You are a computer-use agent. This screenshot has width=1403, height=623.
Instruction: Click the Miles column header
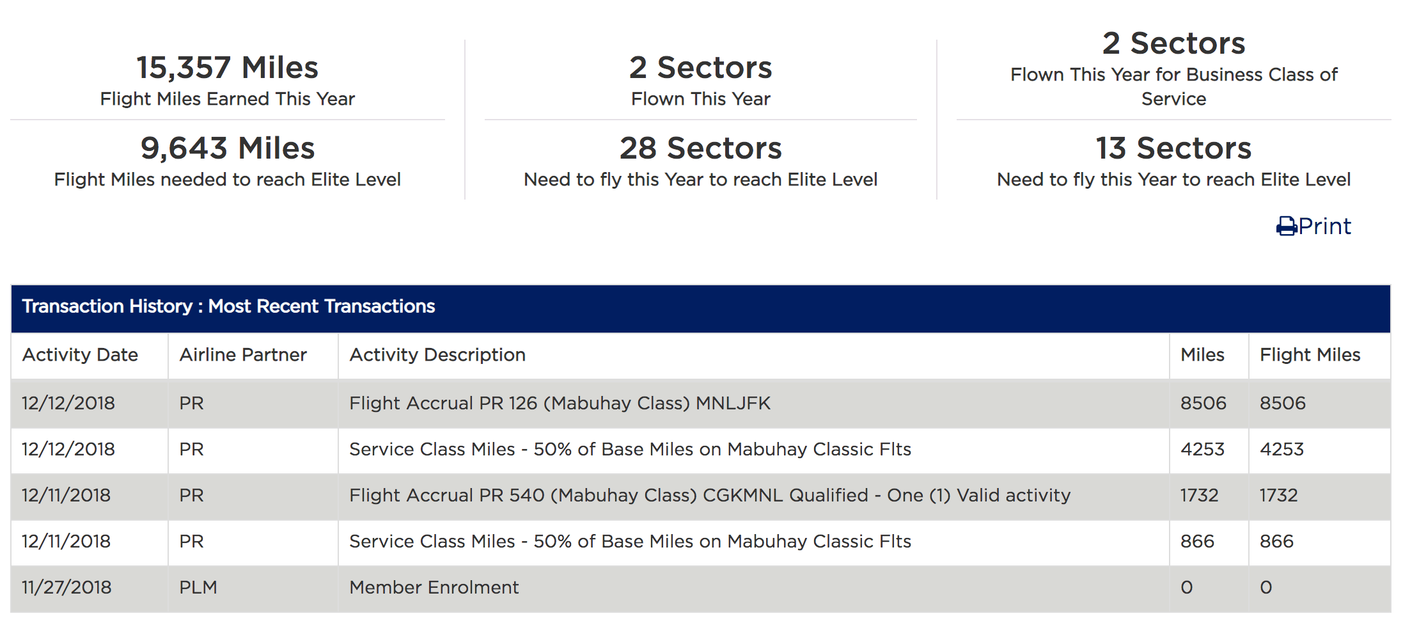click(1202, 355)
